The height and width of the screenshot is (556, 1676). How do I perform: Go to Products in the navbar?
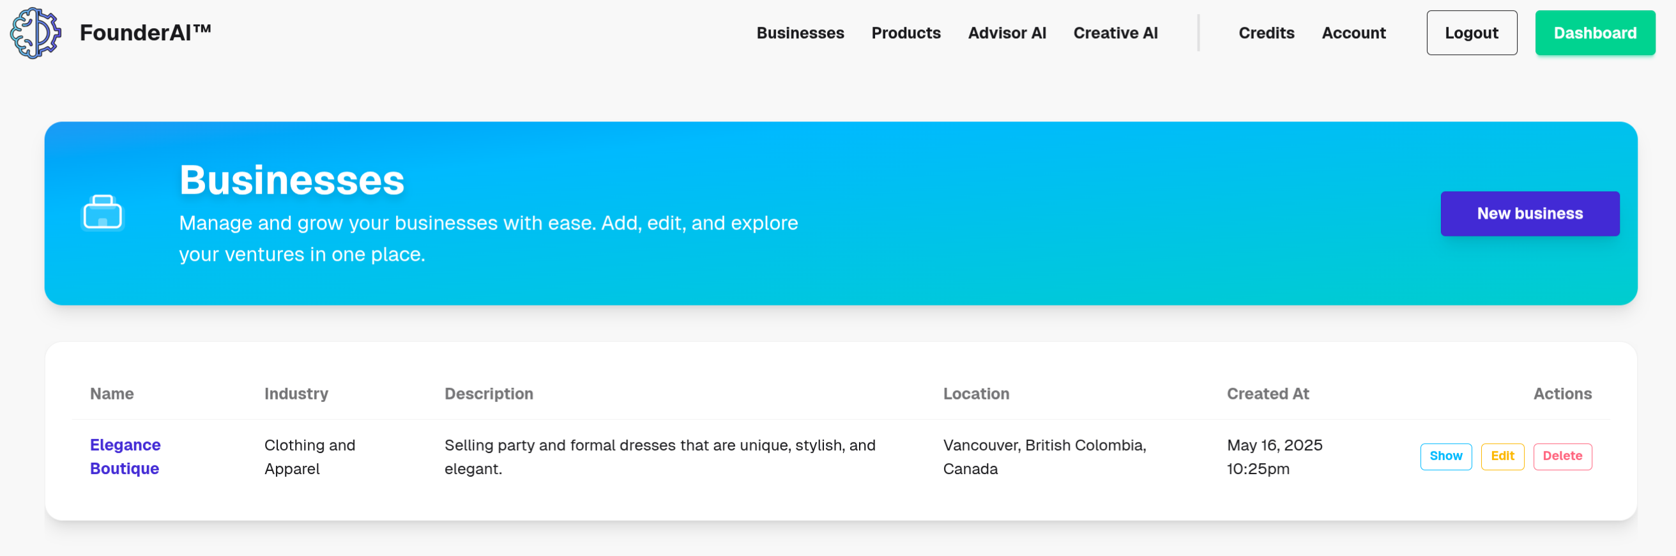[906, 33]
